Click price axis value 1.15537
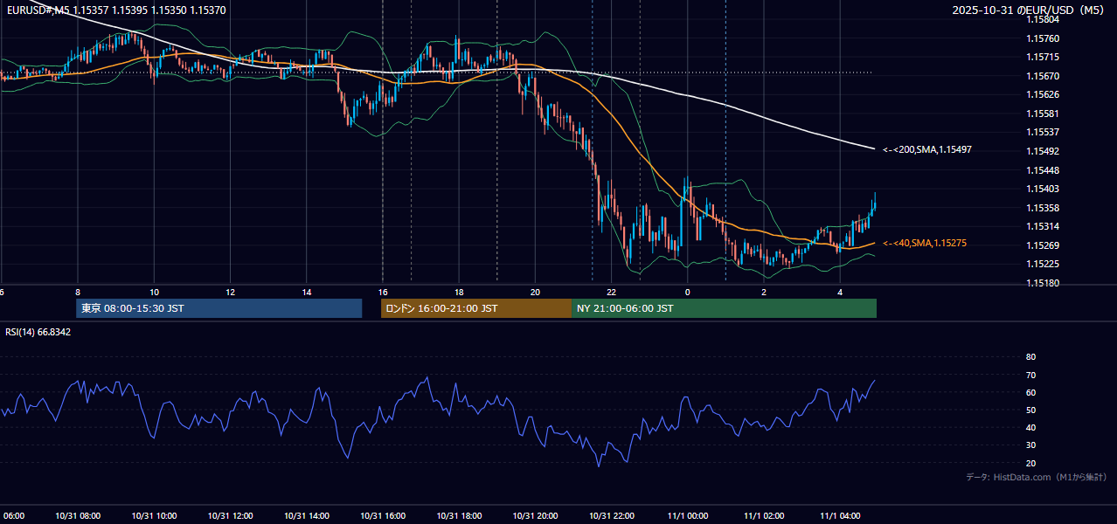Image resolution: width=1117 pixels, height=524 pixels. click(x=1043, y=132)
